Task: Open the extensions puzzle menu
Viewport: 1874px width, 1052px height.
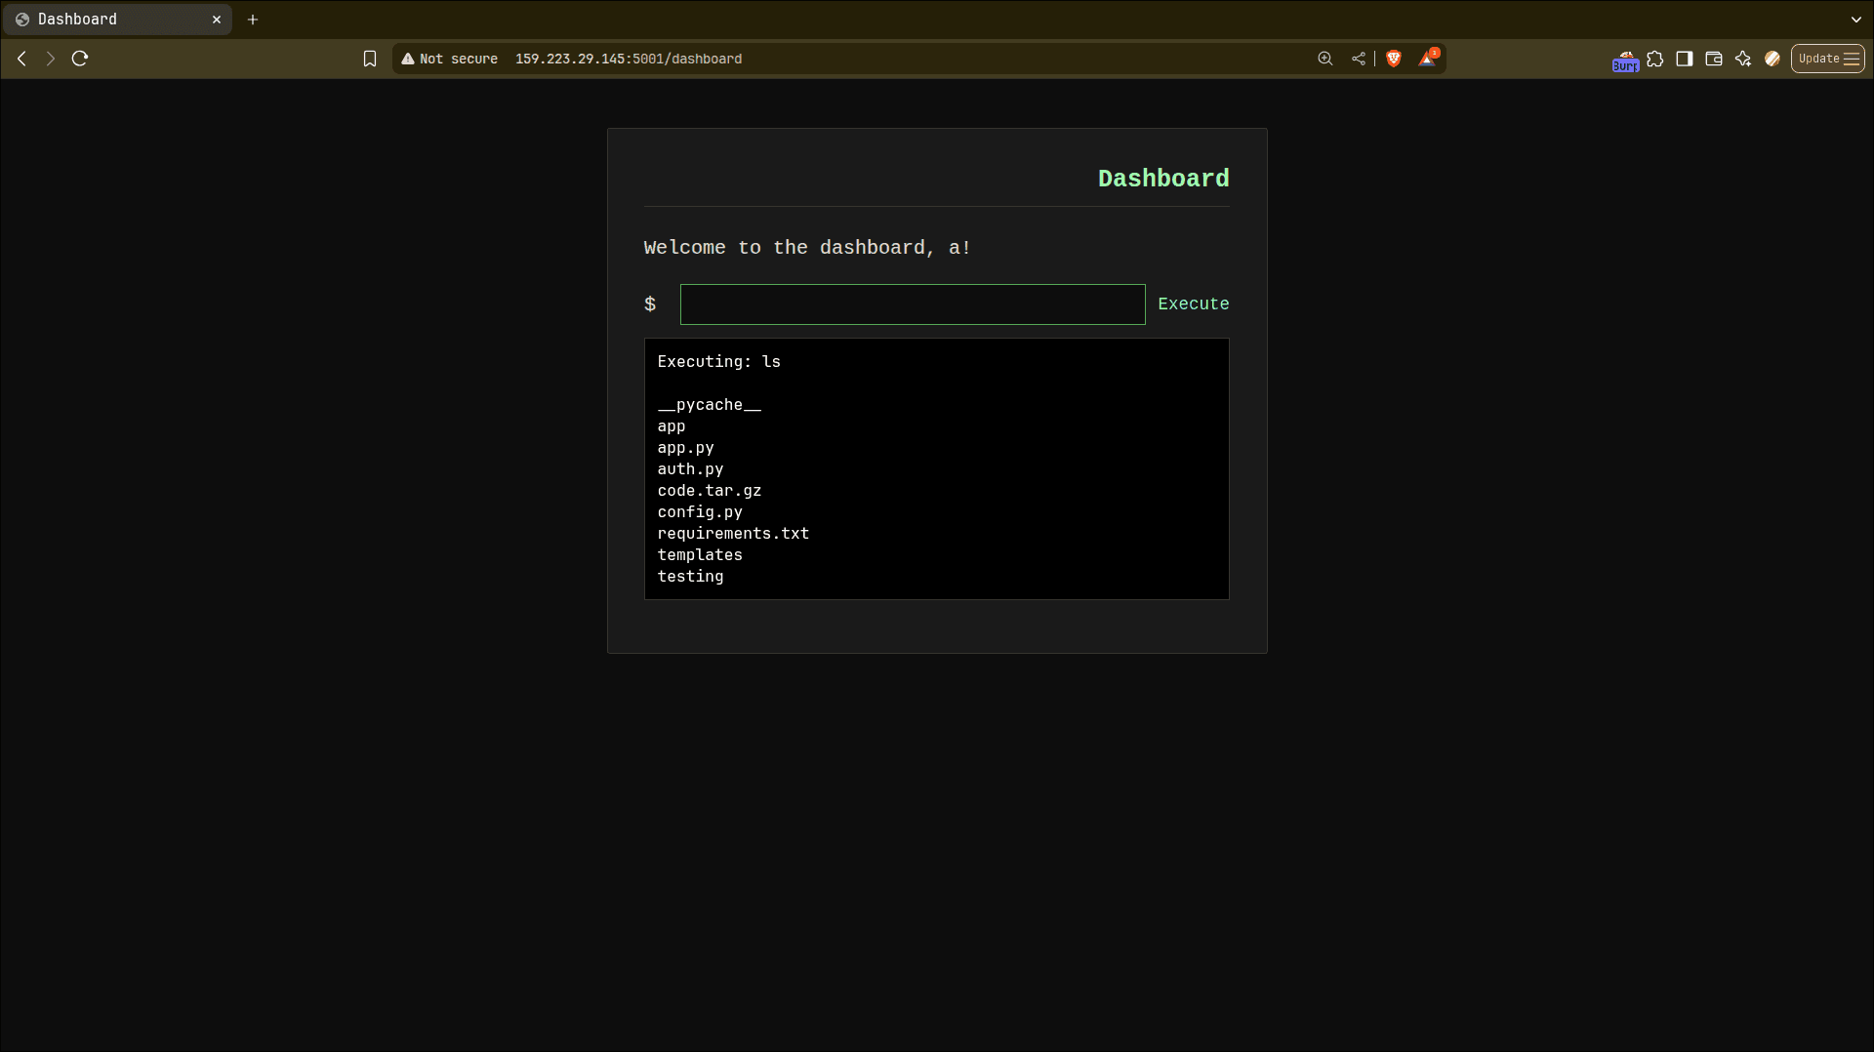Action: click(1655, 59)
